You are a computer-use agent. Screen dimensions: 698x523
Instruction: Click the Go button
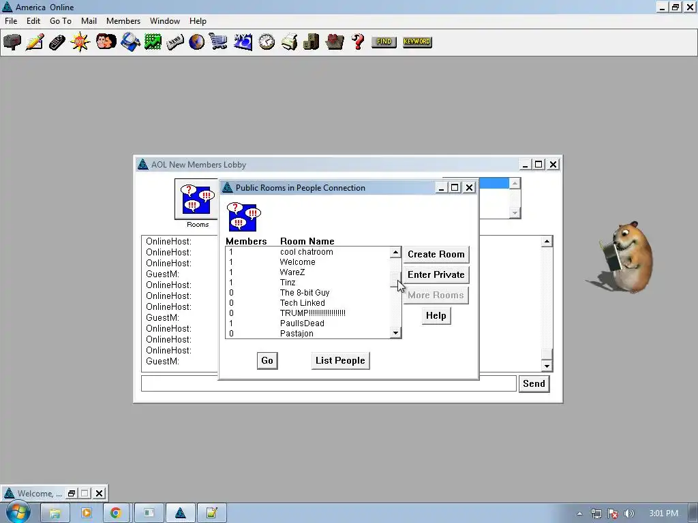pyautogui.click(x=267, y=361)
